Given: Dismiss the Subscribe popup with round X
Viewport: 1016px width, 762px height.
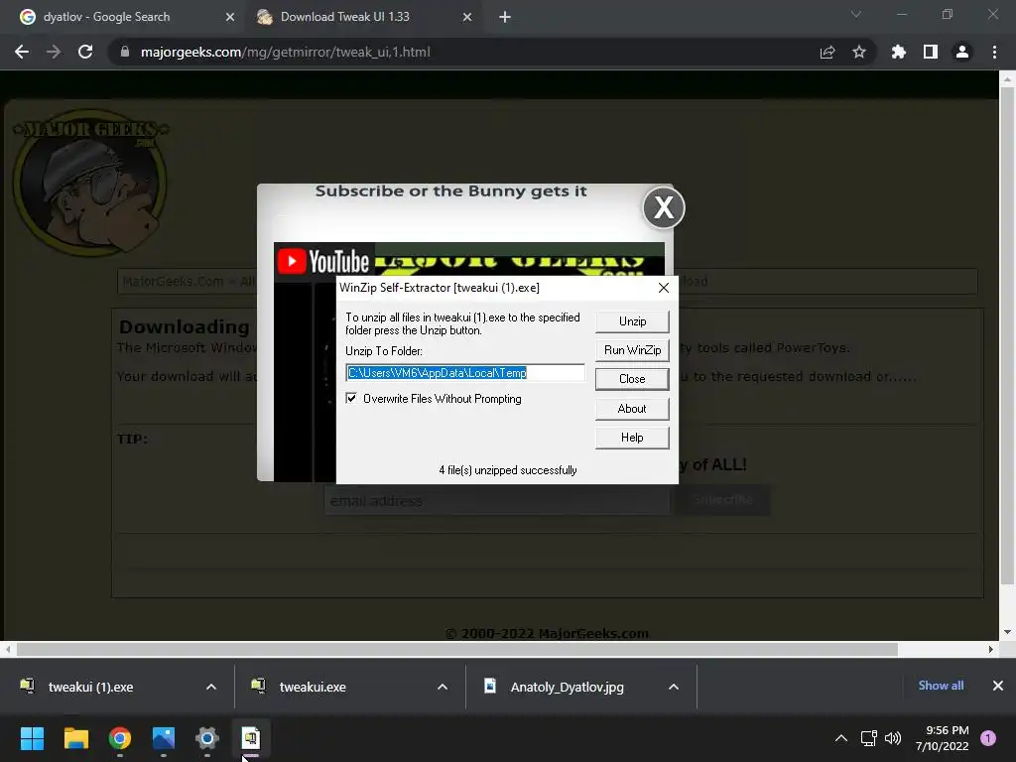Looking at the screenshot, I should 664,208.
